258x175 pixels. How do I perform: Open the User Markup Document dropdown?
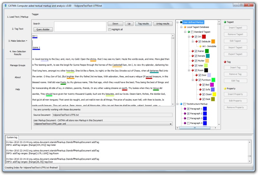click(x=171, y=124)
